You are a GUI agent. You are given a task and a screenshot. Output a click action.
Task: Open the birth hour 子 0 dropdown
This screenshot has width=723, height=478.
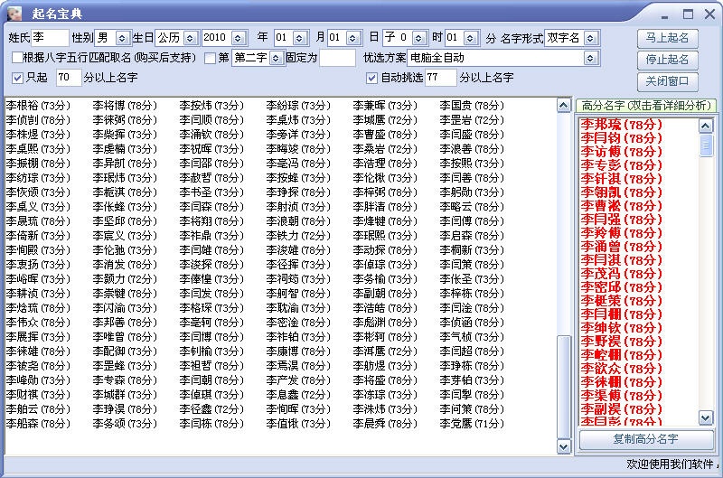click(x=418, y=38)
